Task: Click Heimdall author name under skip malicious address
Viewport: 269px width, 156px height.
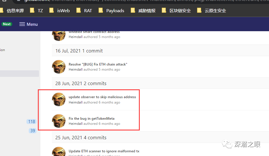Action: [75, 102]
